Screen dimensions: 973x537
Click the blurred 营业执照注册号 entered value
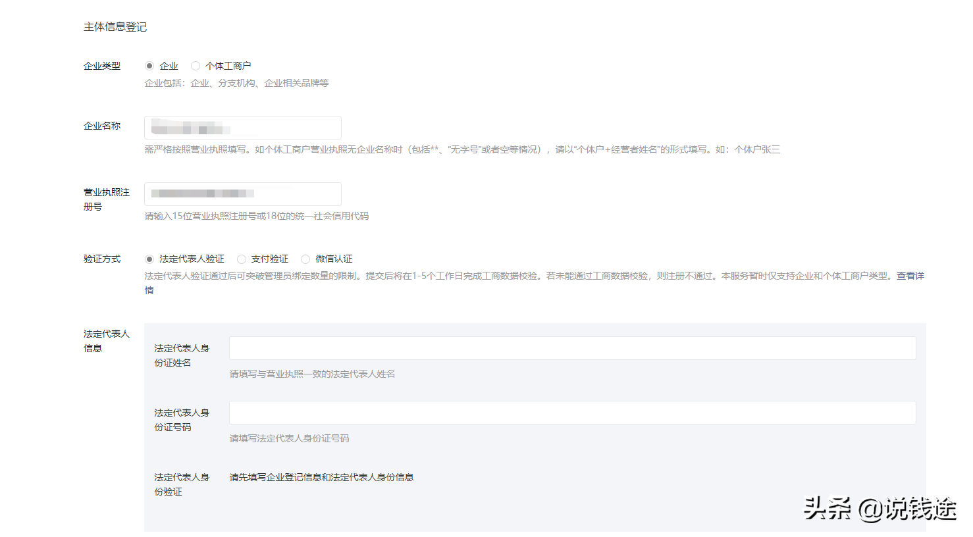204,192
